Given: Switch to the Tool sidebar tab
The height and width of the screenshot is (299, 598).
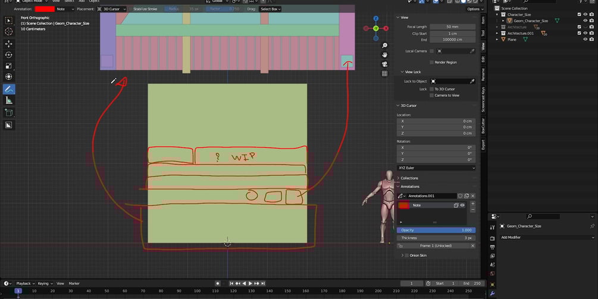Looking at the screenshot, I should 483,33.
